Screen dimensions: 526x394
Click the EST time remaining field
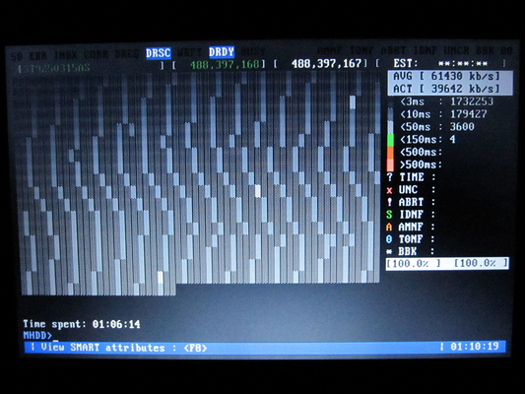[449, 63]
